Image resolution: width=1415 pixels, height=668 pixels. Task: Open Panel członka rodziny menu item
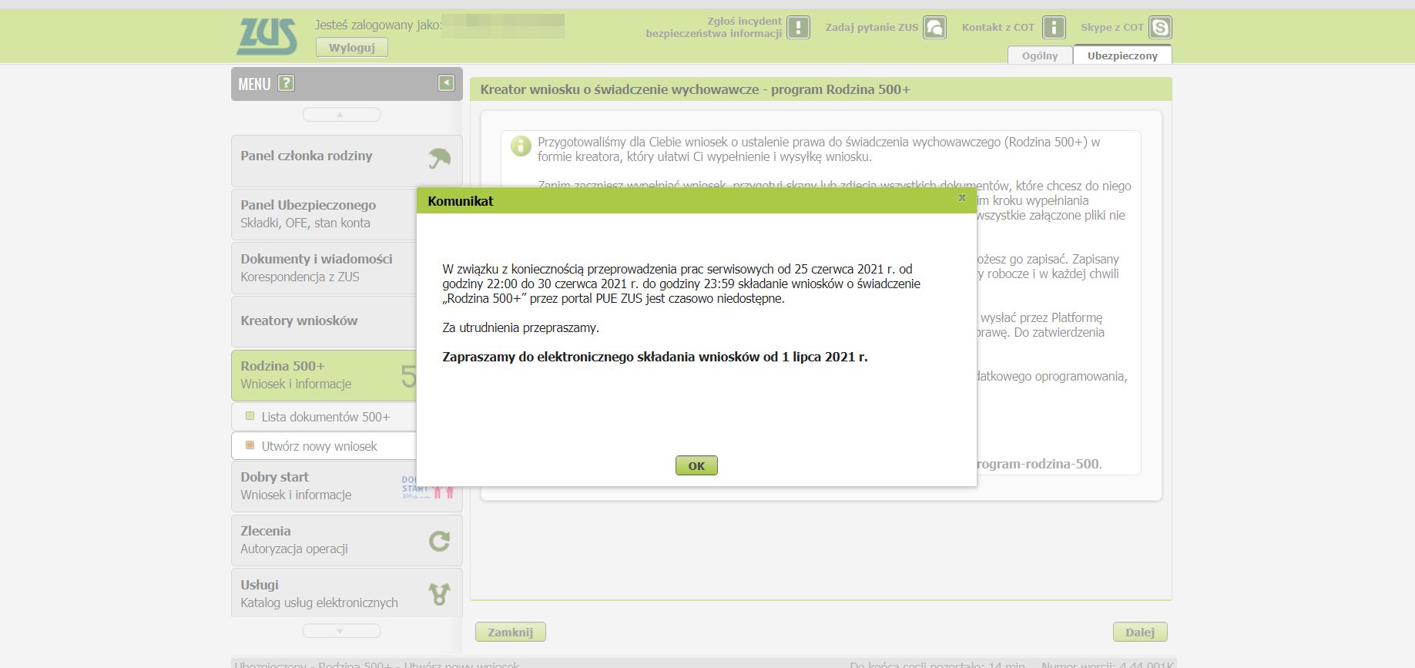point(347,160)
